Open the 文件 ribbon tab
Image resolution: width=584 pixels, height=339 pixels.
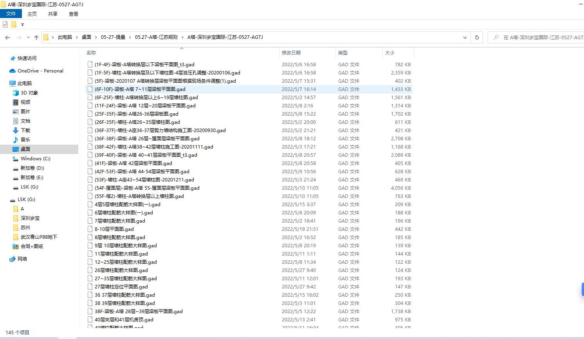click(11, 14)
